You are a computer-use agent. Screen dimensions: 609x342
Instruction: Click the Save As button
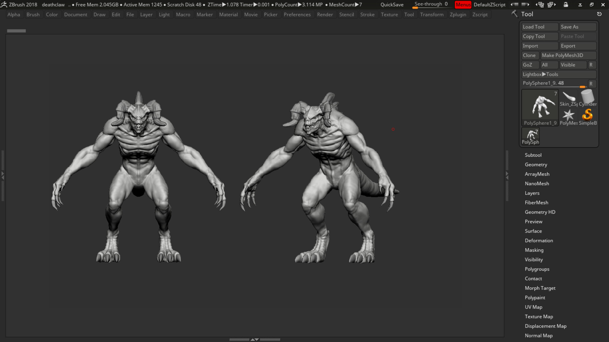click(x=578, y=27)
